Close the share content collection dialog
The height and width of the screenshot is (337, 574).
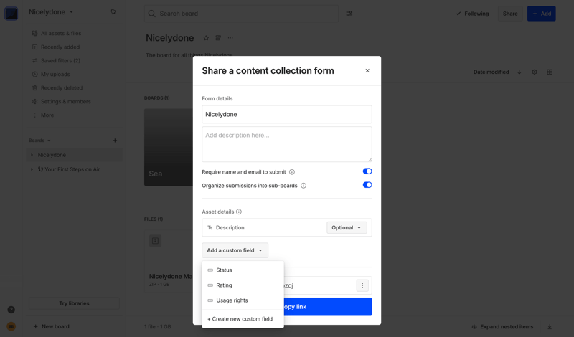click(x=367, y=71)
